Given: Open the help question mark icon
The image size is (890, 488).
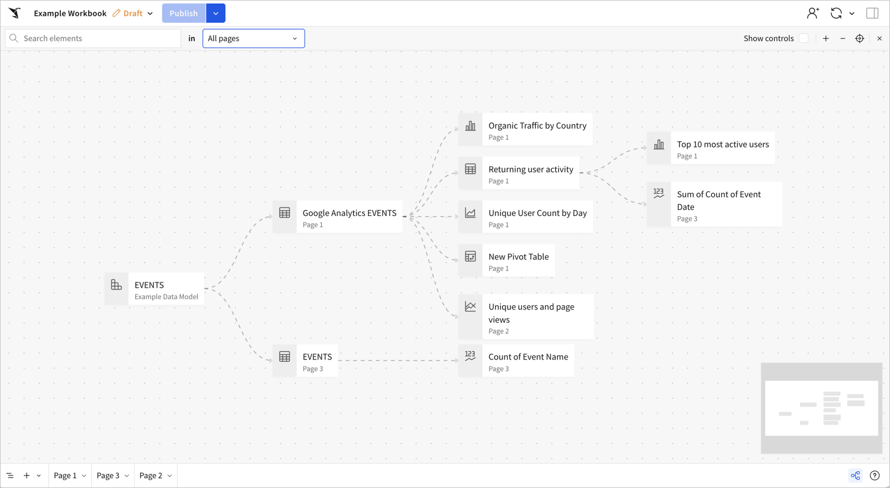Looking at the screenshot, I should click(875, 476).
